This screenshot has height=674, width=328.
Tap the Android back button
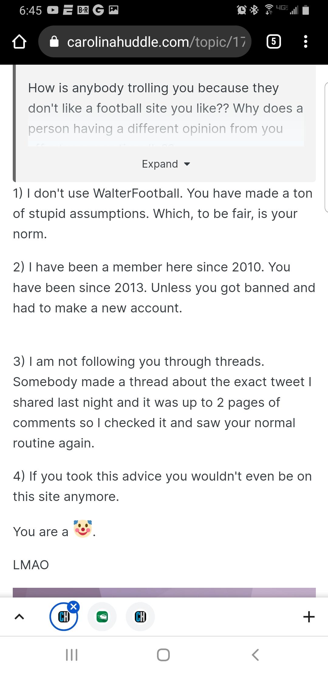point(256,655)
